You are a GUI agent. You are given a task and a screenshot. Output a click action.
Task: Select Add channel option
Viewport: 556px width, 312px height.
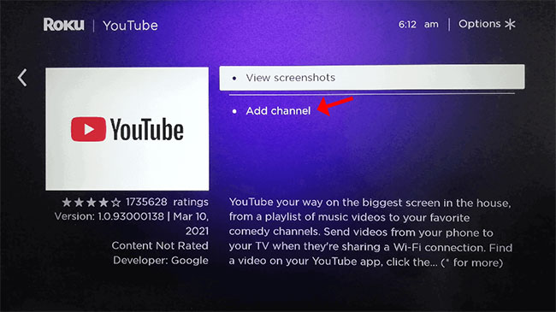pos(278,111)
